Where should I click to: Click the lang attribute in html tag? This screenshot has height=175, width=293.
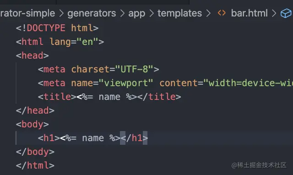tap(60, 42)
